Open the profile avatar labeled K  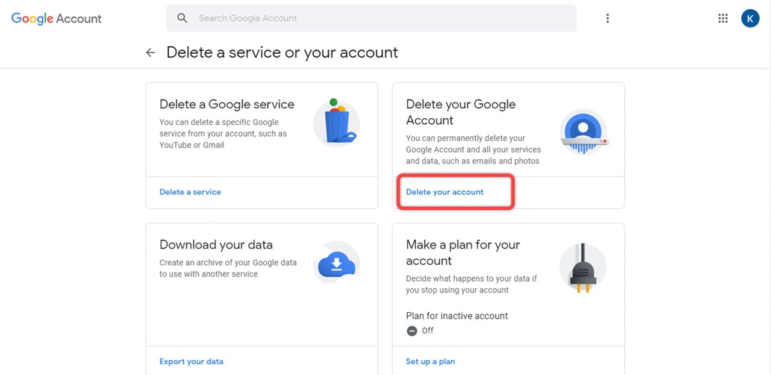coord(750,19)
